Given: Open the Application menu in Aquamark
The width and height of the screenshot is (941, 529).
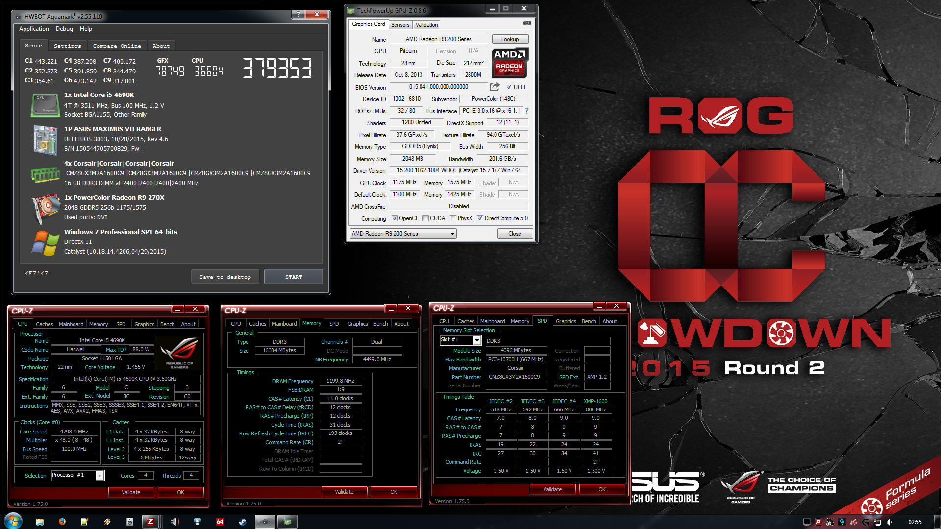Looking at the screenshot, I should click(34, 29).
